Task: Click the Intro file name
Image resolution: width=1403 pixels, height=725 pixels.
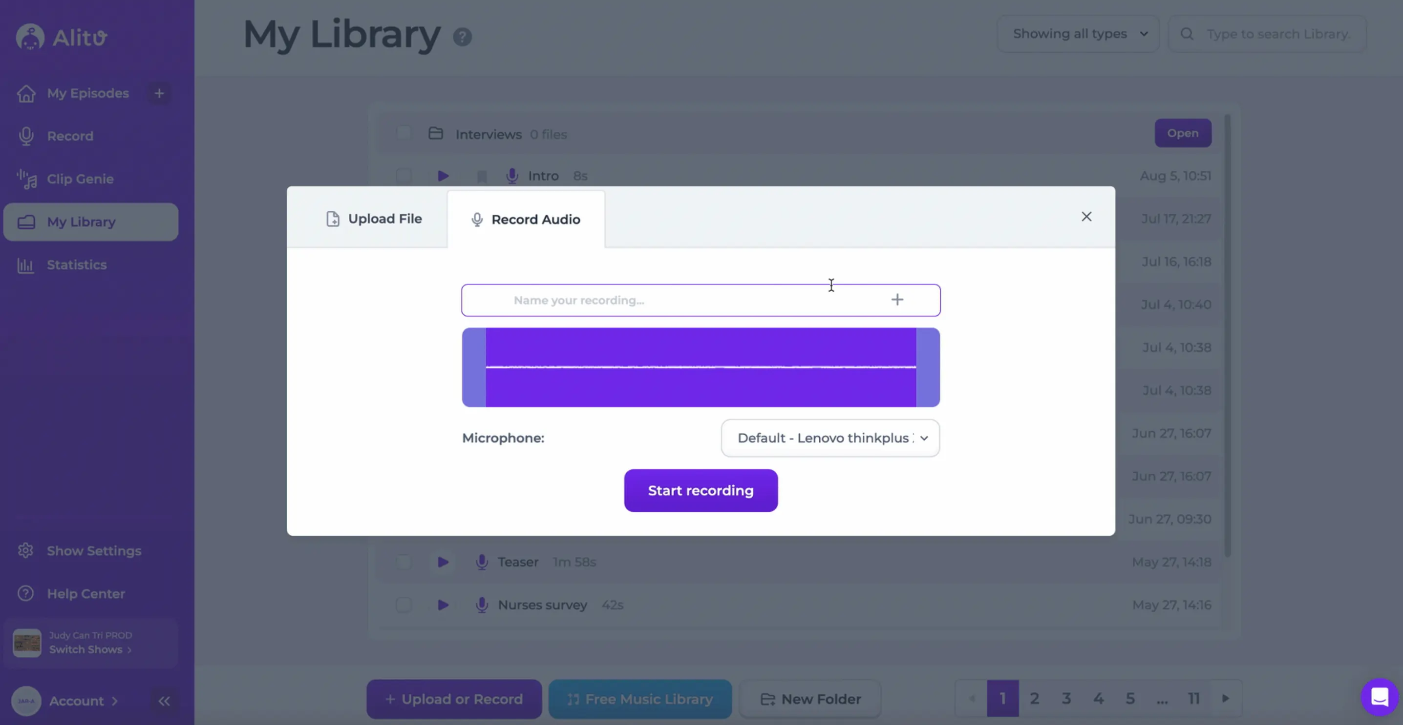Action: tap(543, 176)
